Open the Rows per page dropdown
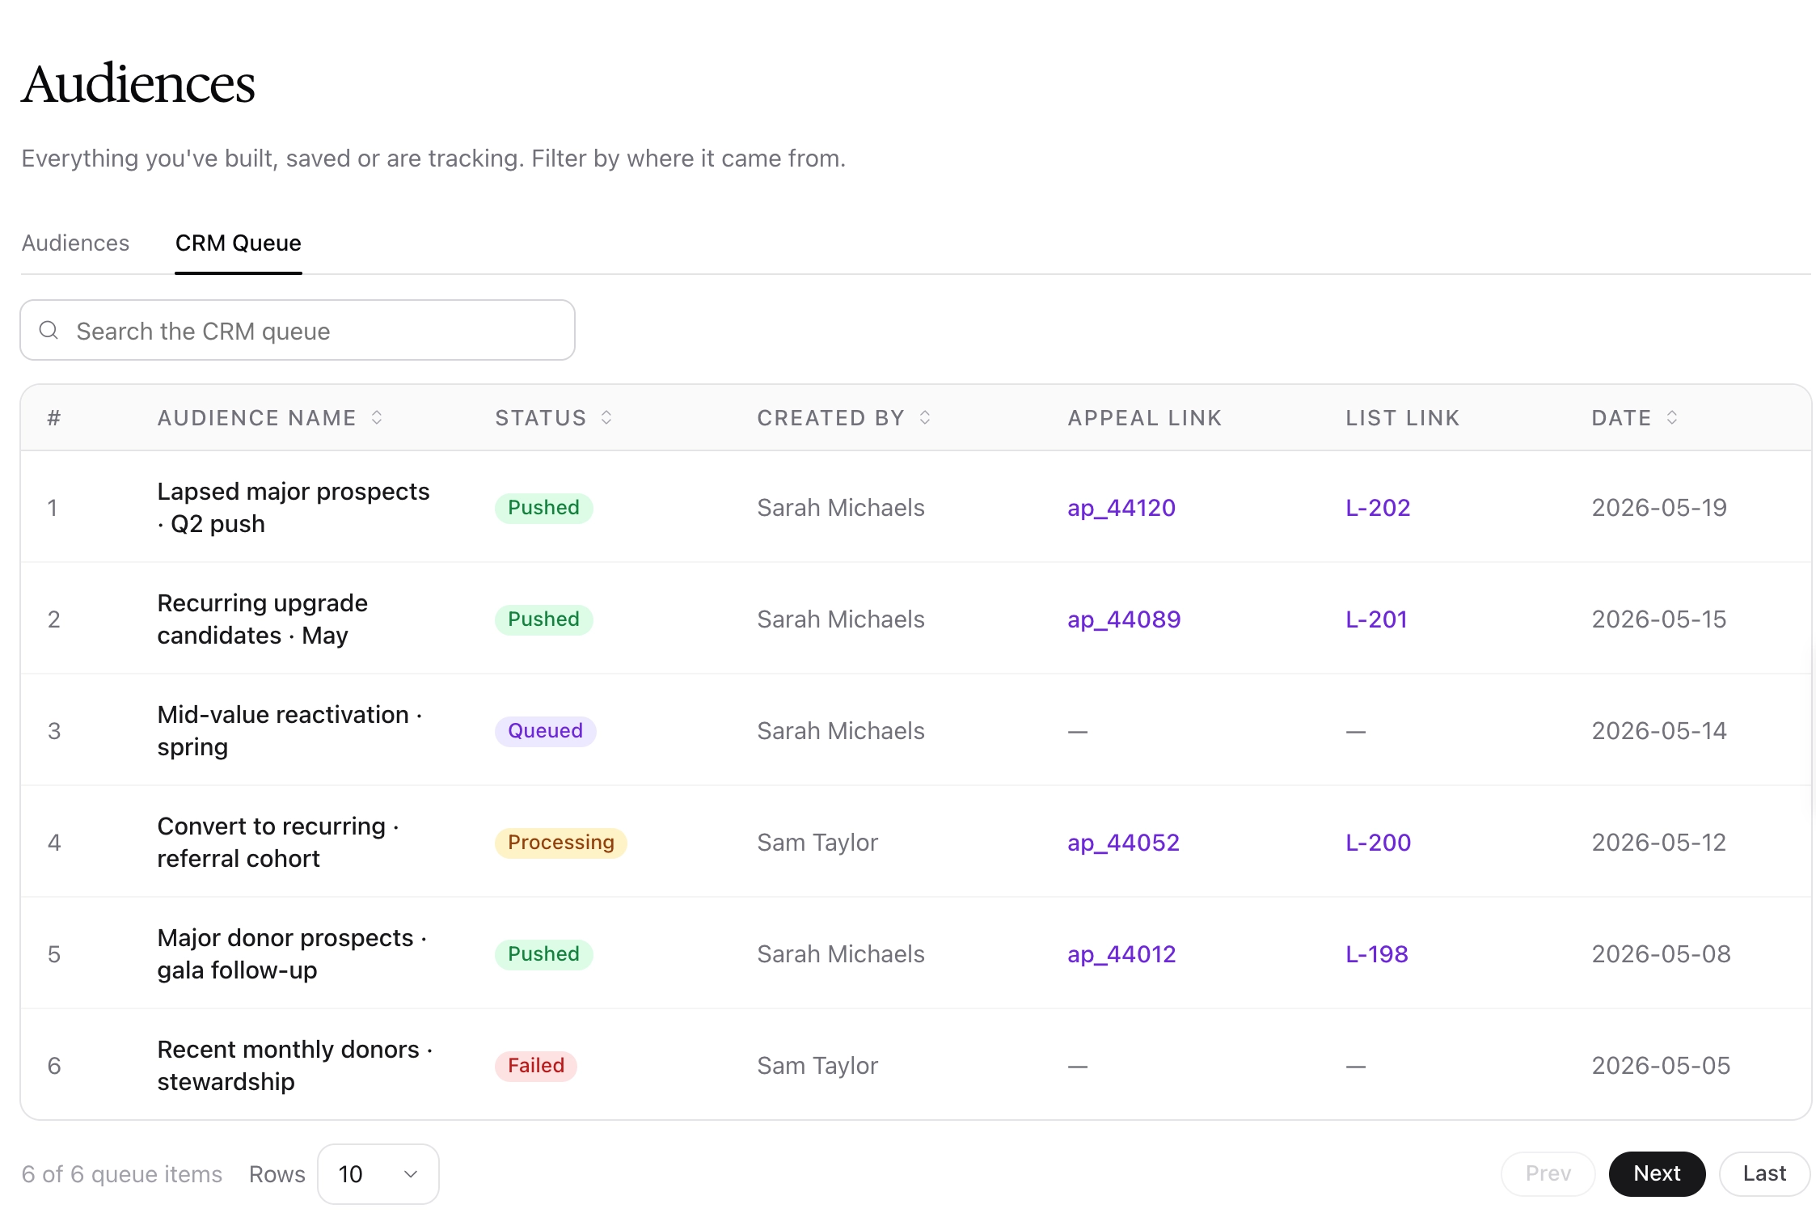 378,1173
